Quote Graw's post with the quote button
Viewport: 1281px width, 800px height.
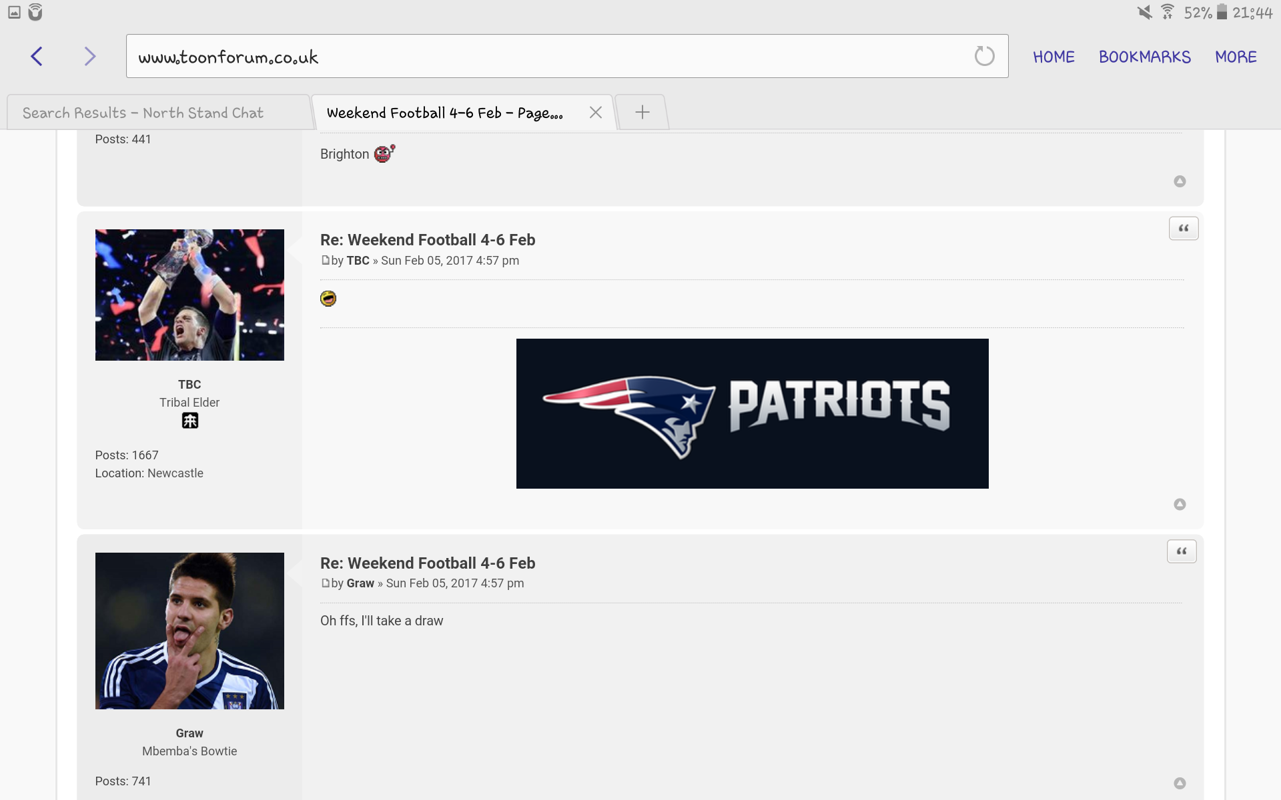1182,551
